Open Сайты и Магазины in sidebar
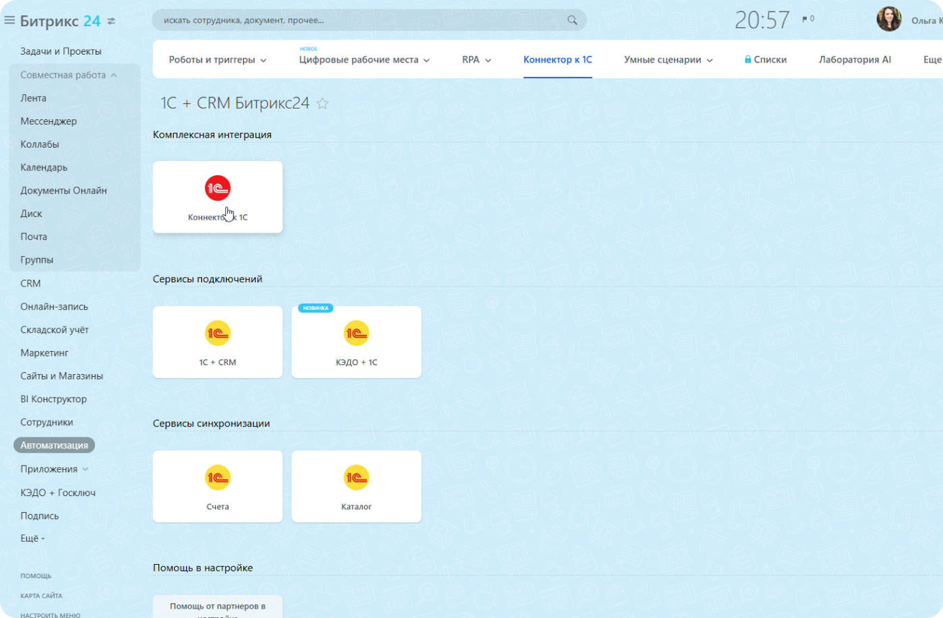 pyautogui.click(x=61, y=376)
